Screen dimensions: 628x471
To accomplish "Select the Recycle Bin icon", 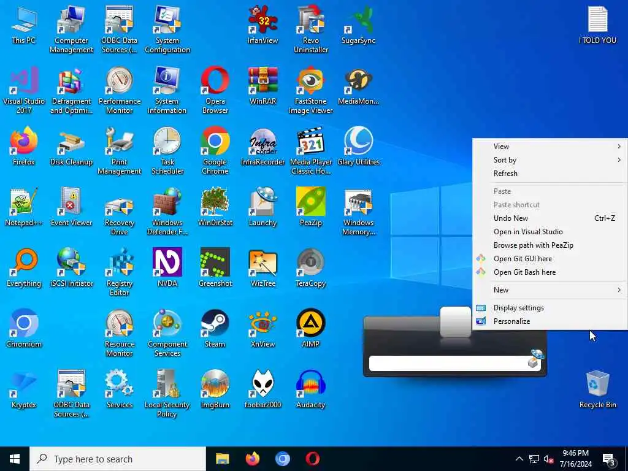I will [x=597, y=389].
